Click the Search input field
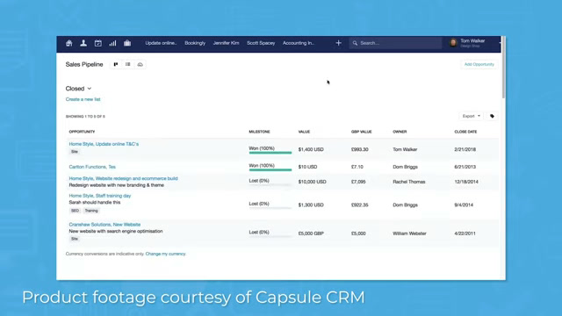 point(395,43)
